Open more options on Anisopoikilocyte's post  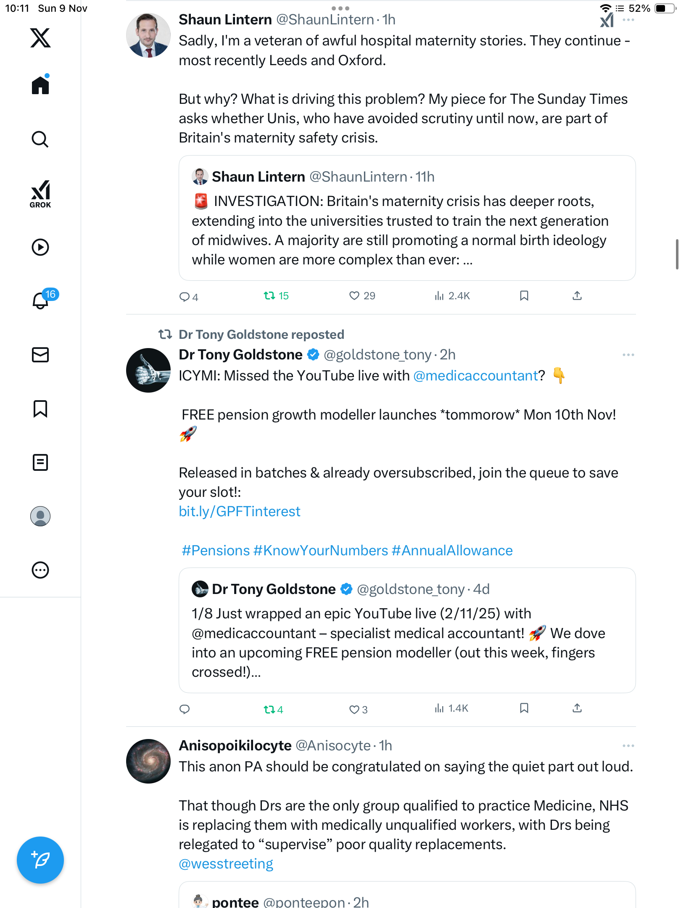[628, 746]
